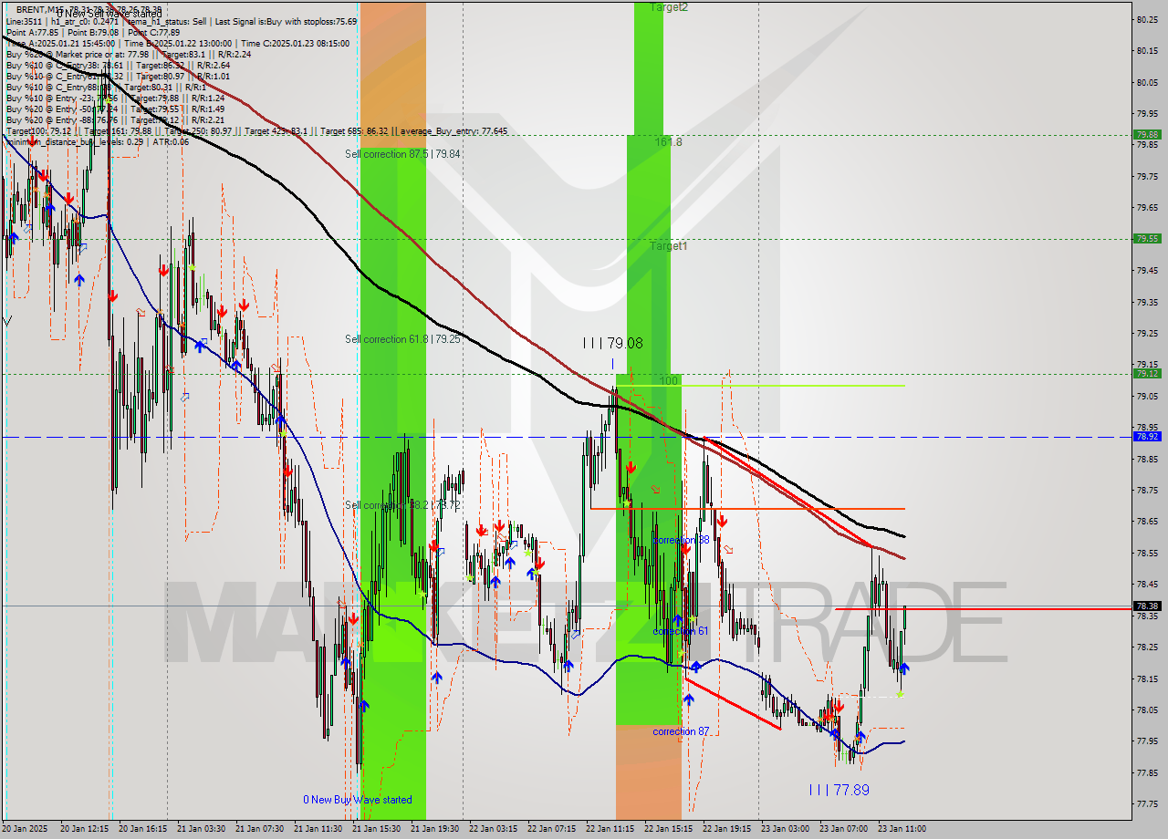
Task: Click the 'Point A:77.85' value
Action: (x=33, y=32)
